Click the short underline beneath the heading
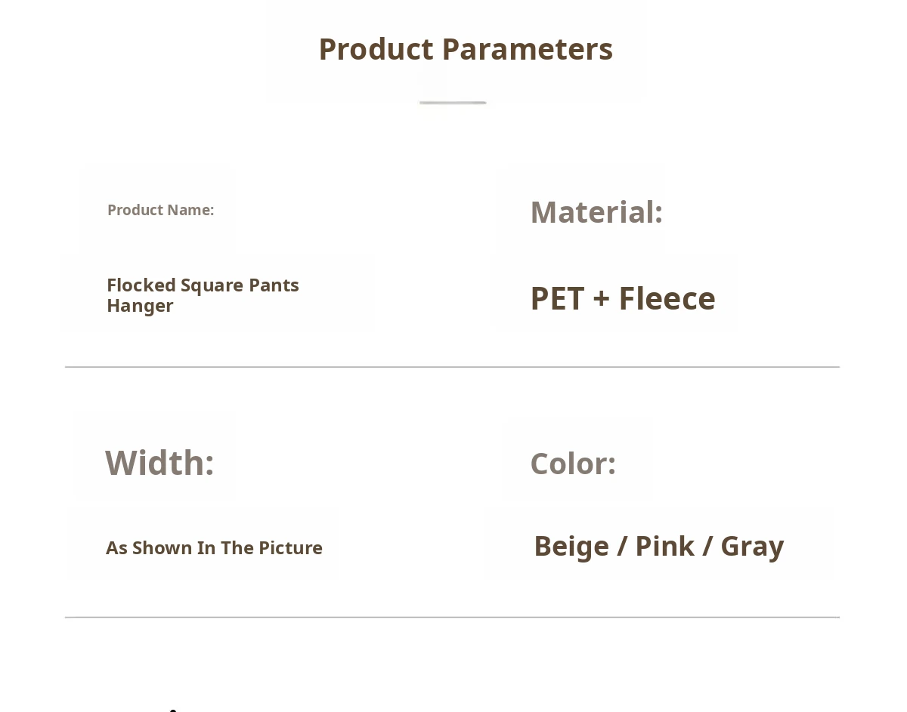The image size is (907, 712). (453, 103)
